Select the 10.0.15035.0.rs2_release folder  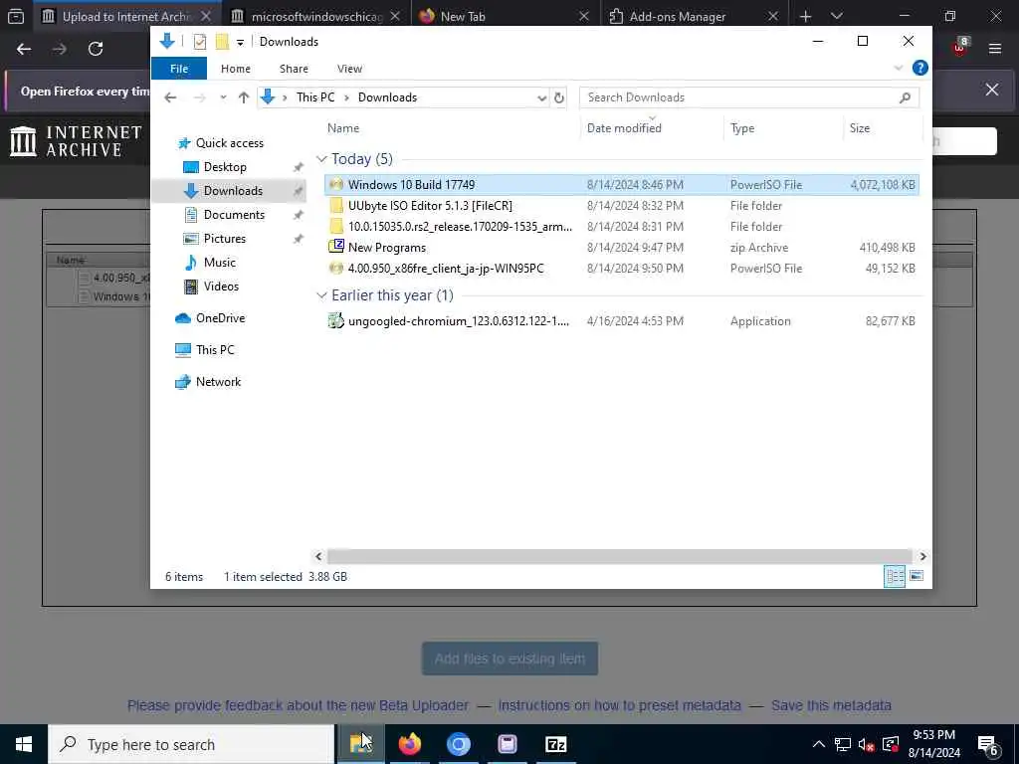[621, 226]
